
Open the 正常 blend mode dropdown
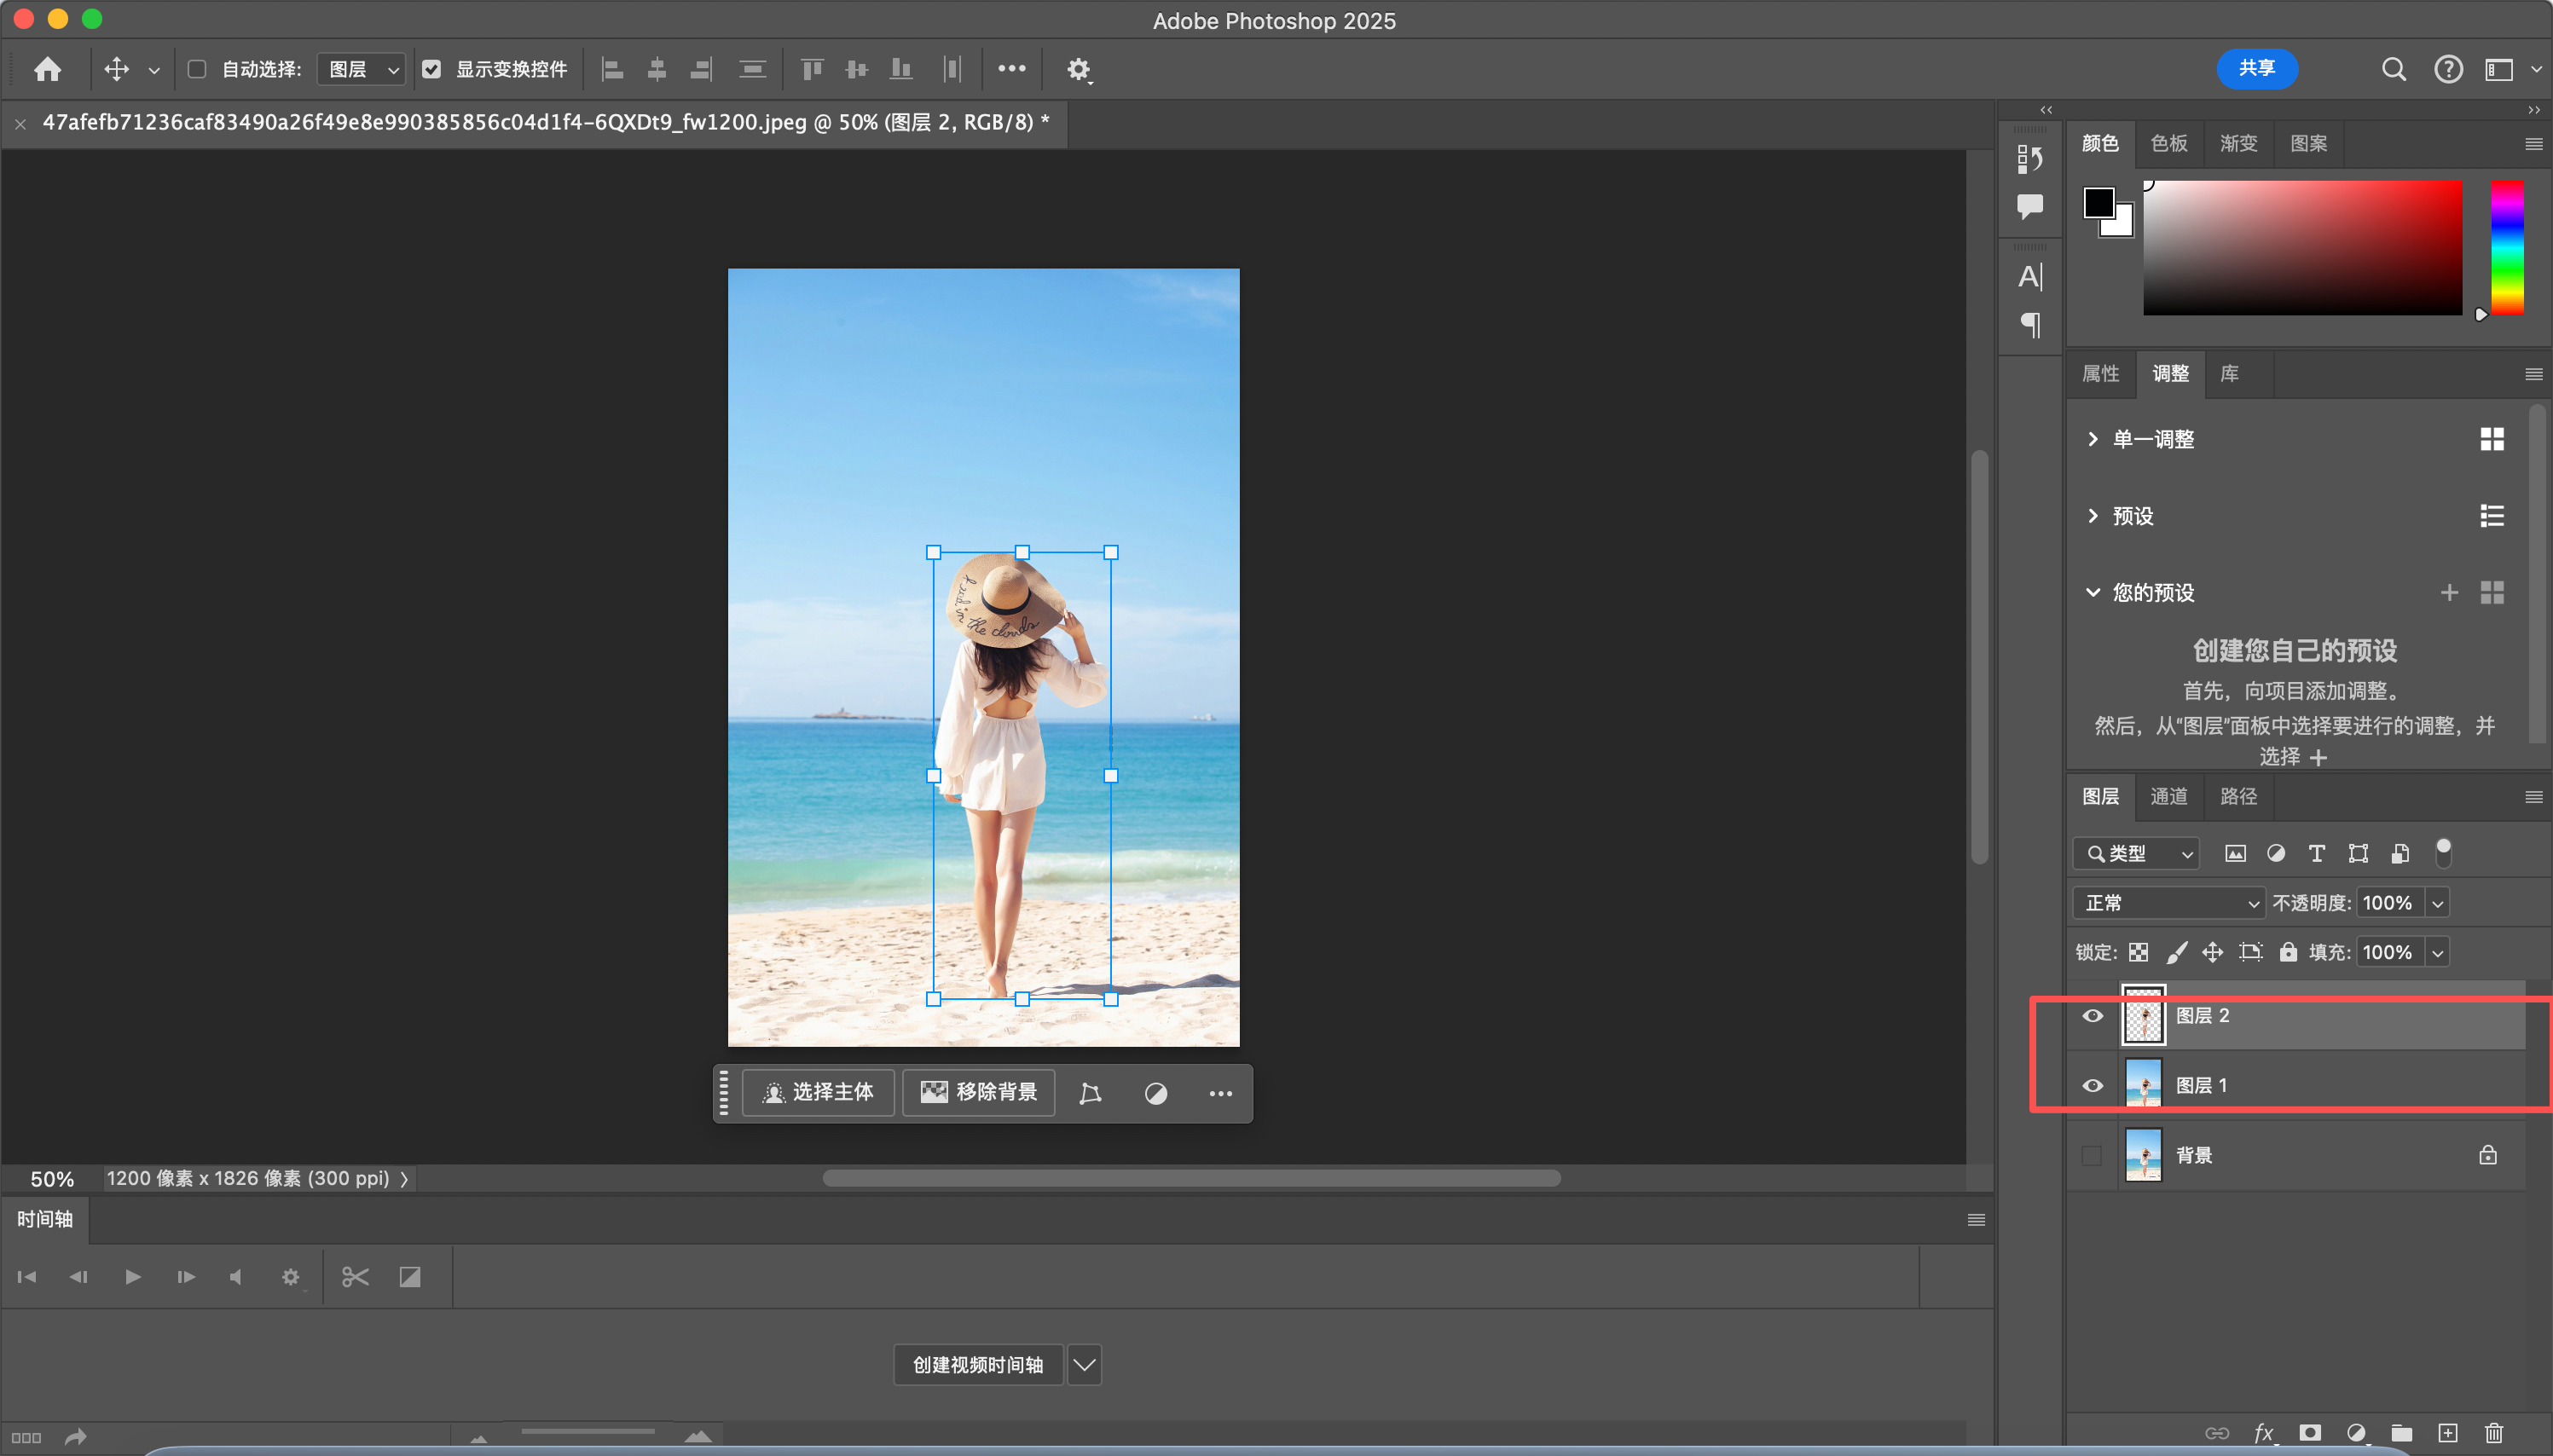[x=2168, y=903]
